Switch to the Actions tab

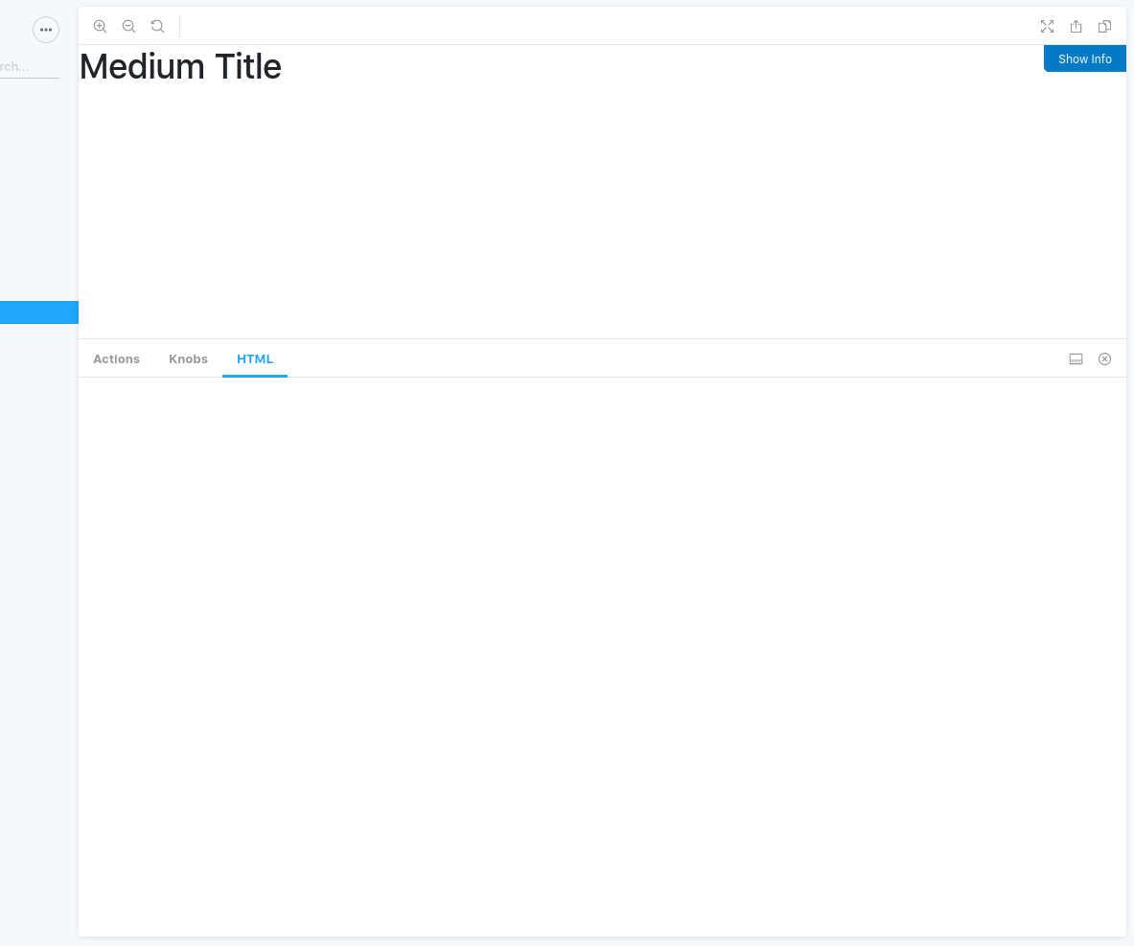coord(116,358)
